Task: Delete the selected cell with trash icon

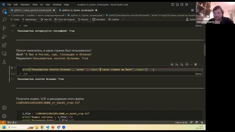Action: pyautogui.click(x=196, y=65)
